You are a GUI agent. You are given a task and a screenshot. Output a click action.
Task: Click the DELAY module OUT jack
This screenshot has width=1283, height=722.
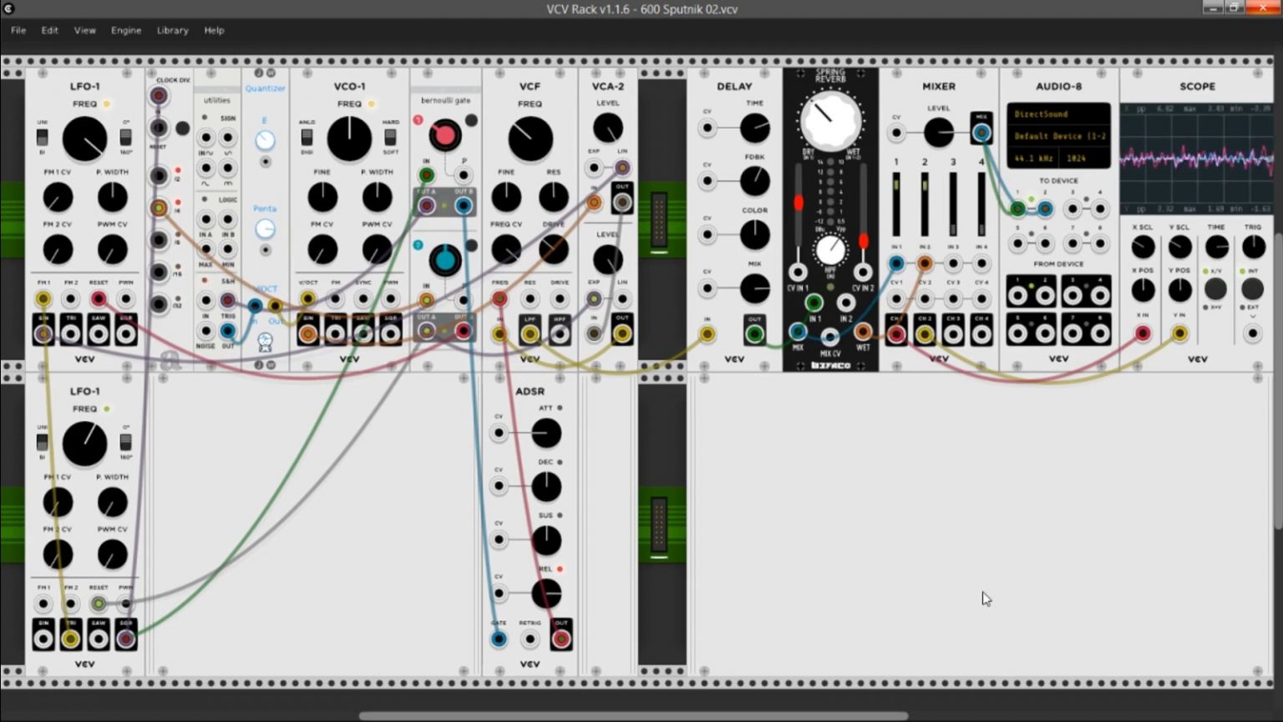754,333
